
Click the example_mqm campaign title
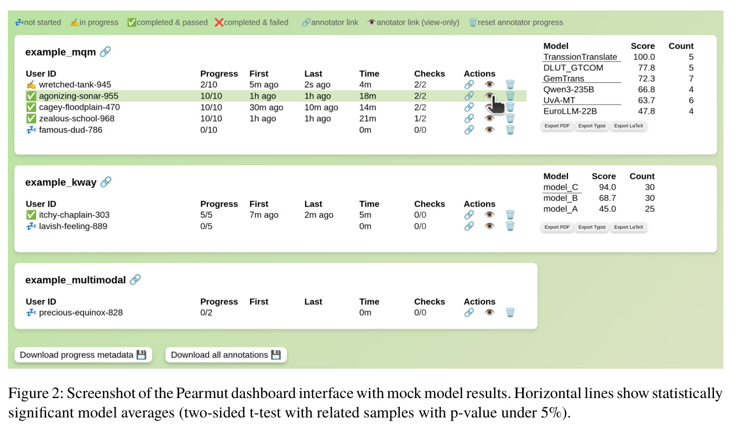(x=61, y=52)
